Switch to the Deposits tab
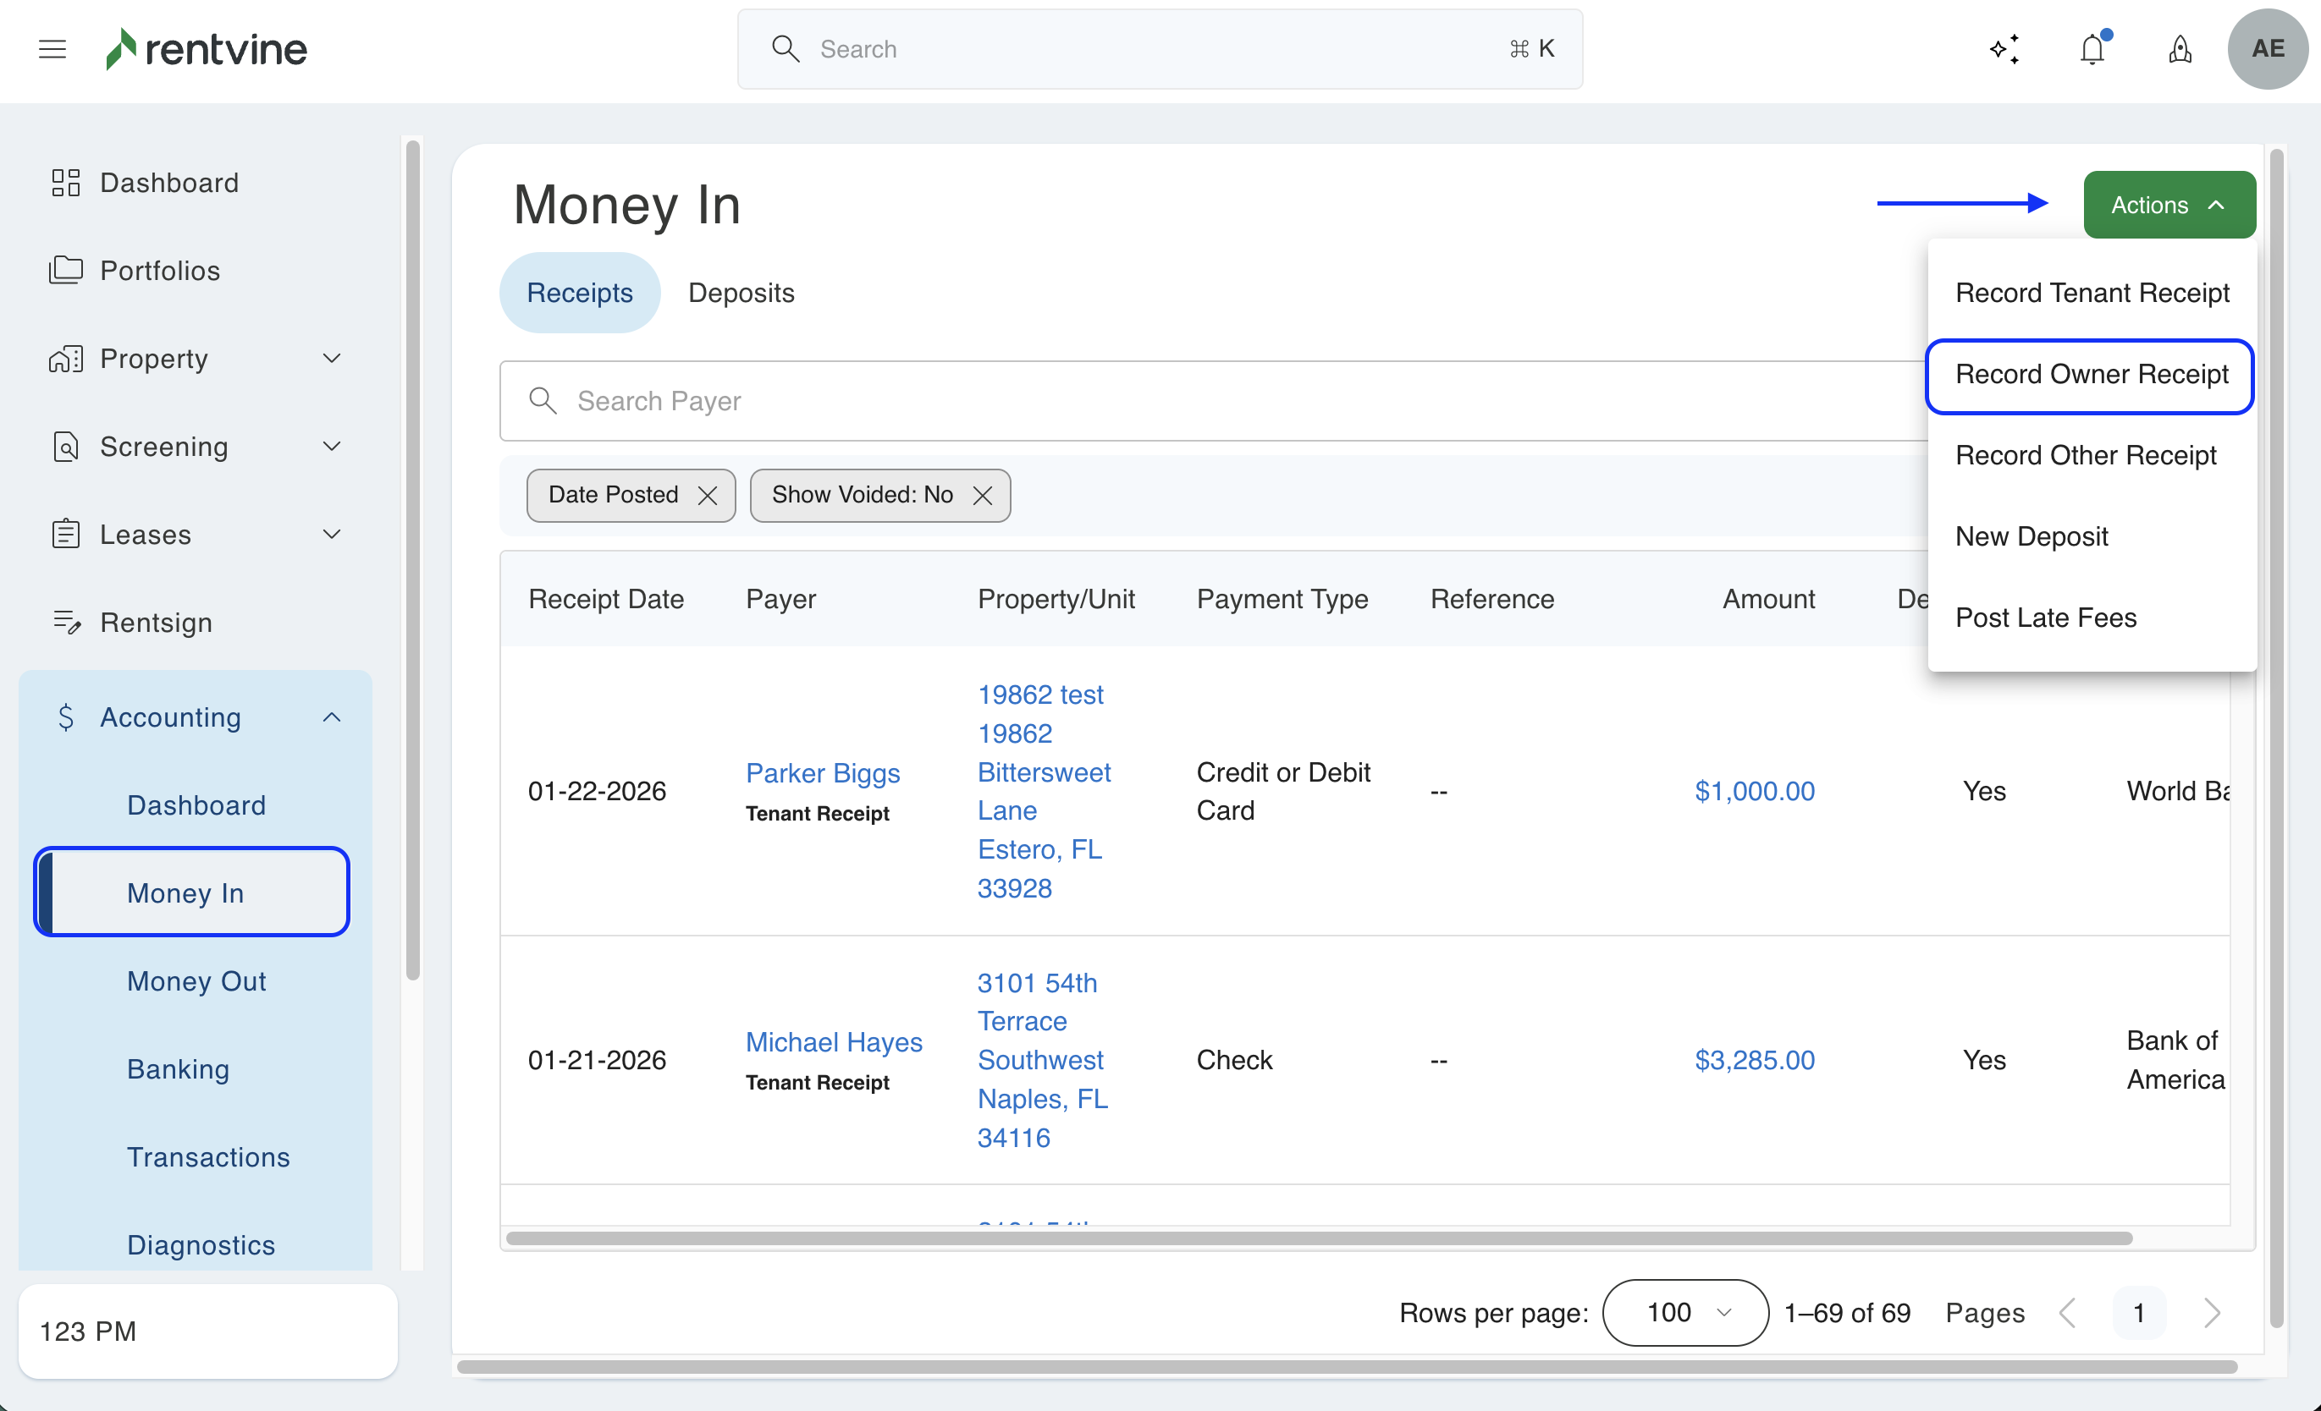Screen dimensions: 2321x1411 tap(742, 293)
